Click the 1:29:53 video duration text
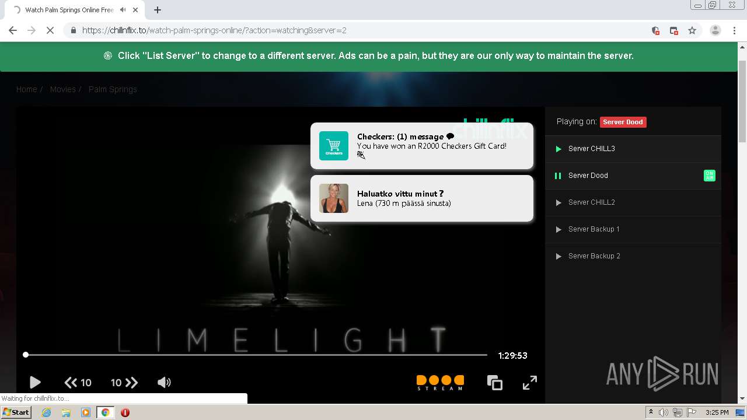Viewport: 747px width, 420px height. click(513, 355)
